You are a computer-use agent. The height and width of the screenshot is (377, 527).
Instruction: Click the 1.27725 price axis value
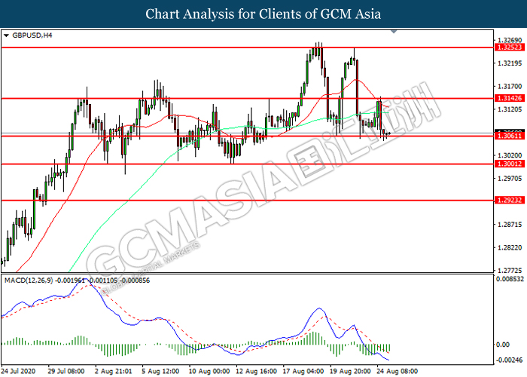tap(510, 271)
